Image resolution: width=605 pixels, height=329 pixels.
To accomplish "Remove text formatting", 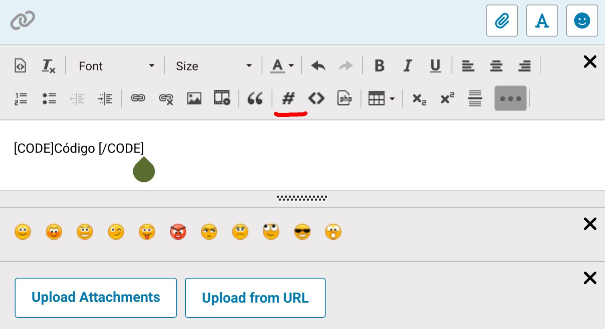I will coord(48,66).
